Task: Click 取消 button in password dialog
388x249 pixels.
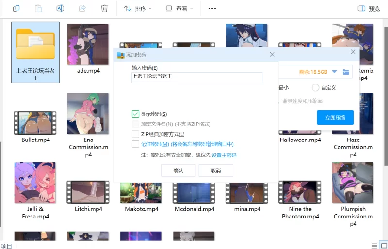Action: pyautogui.click(x=216, y=171)
